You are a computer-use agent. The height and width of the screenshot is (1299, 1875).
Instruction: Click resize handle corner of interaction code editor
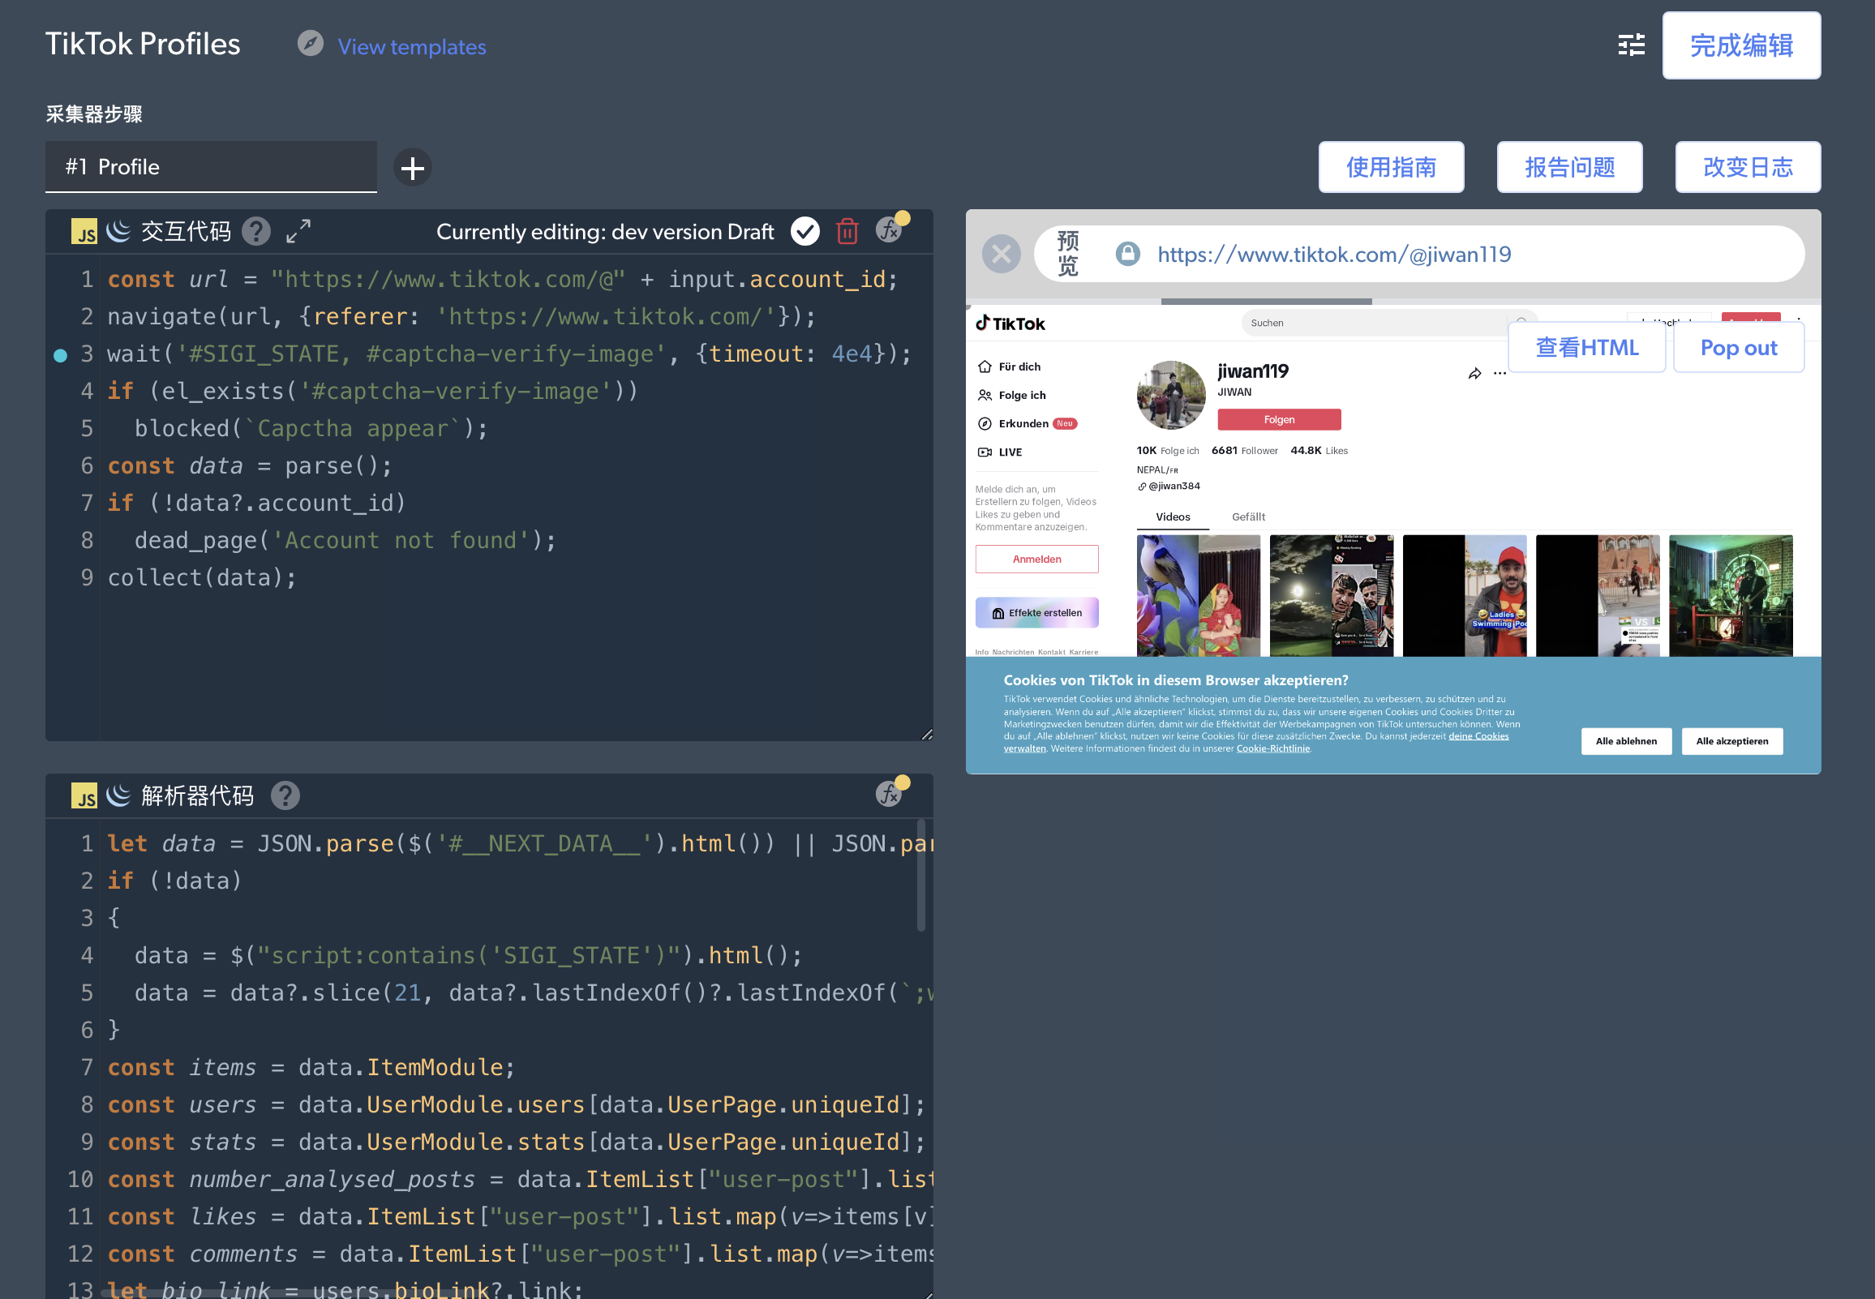(x=926, y=734)
